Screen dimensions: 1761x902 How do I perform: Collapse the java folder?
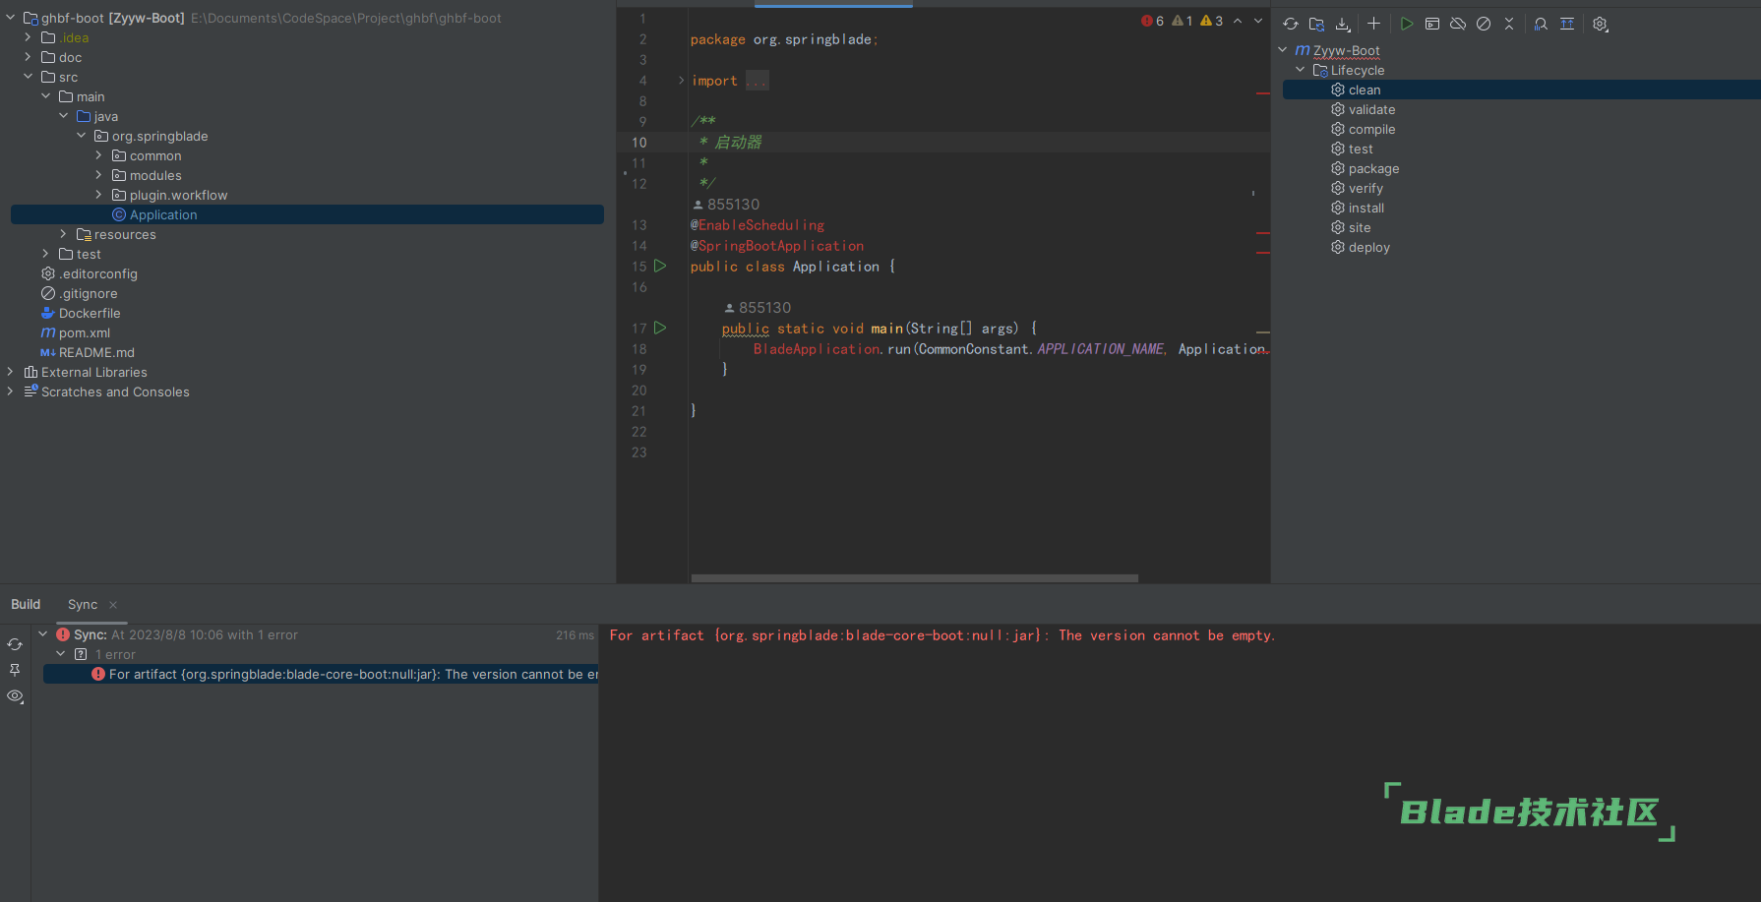pyautogui.click(x=63, y=116)
